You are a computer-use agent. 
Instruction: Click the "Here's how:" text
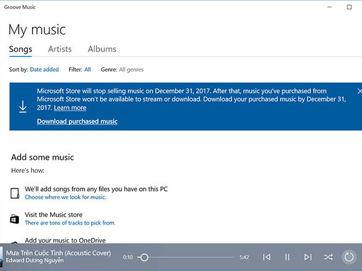tap(28, 170)
